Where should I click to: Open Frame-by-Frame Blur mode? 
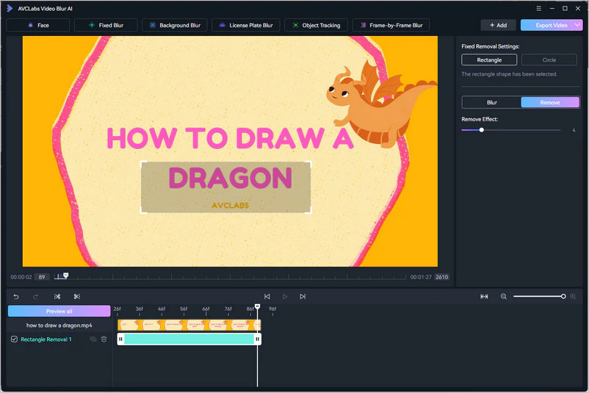[x=391, y=25]
